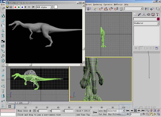Toggle the Auto Key button
This screenshot has width=161, height=117.
(102, 111)
